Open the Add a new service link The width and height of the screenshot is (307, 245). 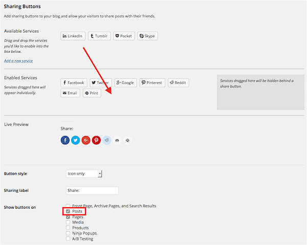(x=18, y=61)
